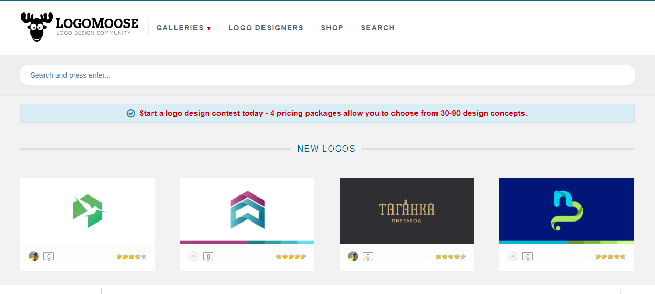Image resolution: width=655 pixels, height=294 pixels.
Task: Select the comment counter beneath the Taganka logo
Action: (367, 256)
